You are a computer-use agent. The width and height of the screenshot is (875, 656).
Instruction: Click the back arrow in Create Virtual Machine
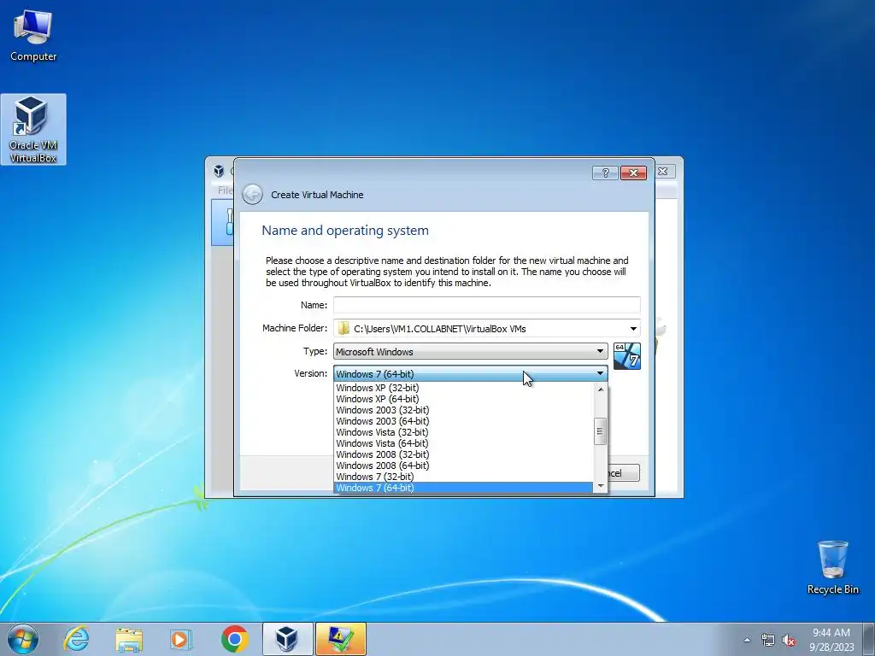point(252,194)
